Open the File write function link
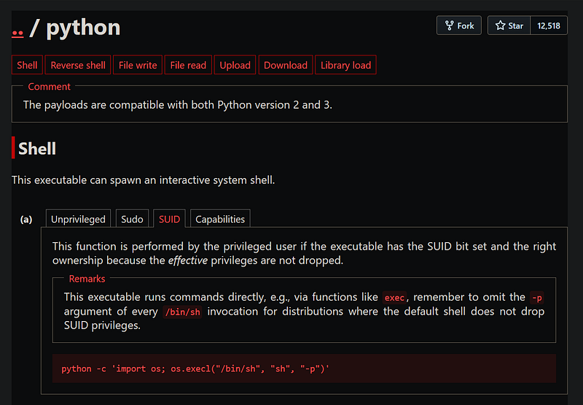This screenshot has width=583, height=405. click(138, 65)
